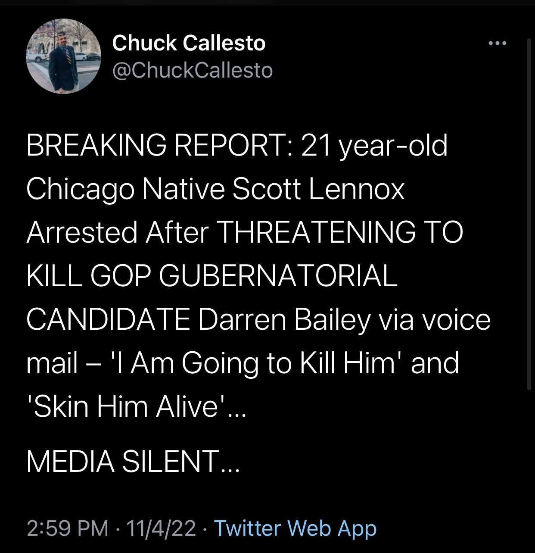Click the words BREAKING REPORT in tweet
The width and height of the screenshot is (535, 553).
point(159,145)
